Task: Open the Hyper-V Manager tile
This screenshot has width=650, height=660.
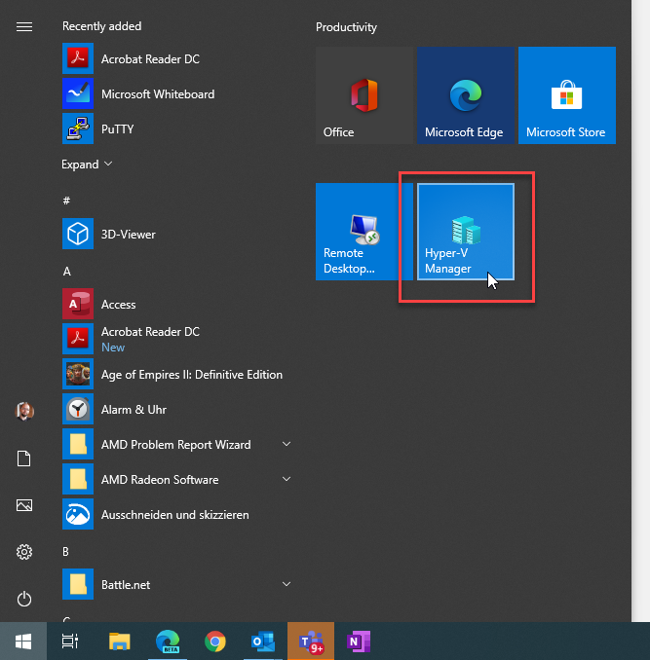Action: point(466,232)
